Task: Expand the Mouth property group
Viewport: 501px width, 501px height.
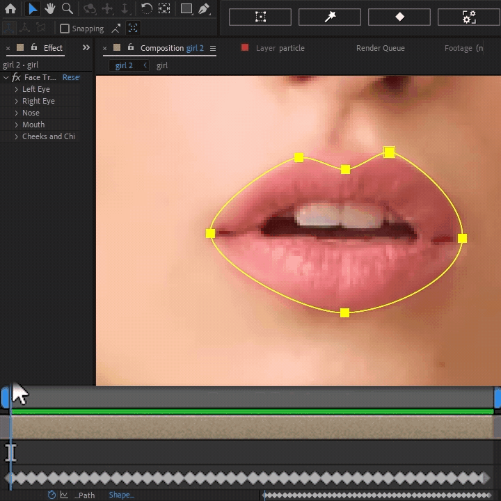Action: tap(17, 125)
